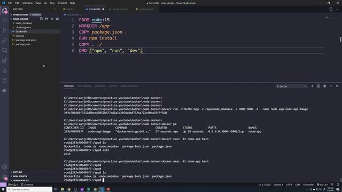Select the Dockerfile editor tab
The width and height of the screenshot is (342, 192).
click(95, 9)
